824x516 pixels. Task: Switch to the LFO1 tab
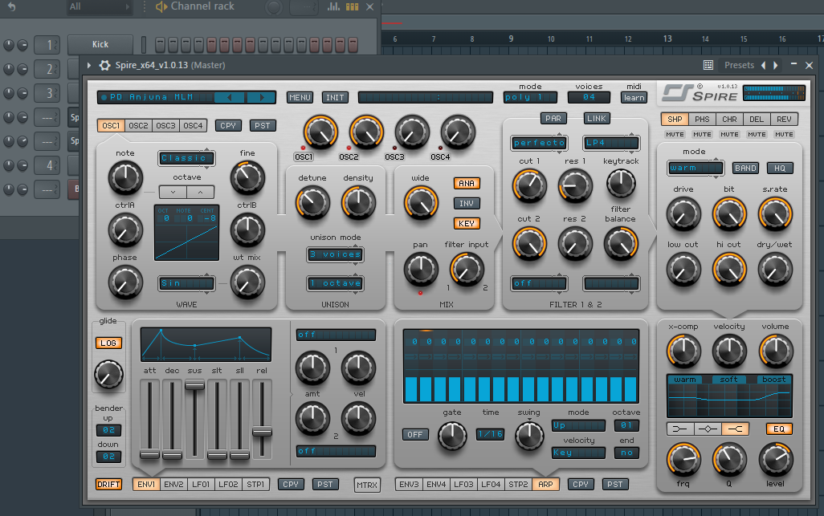[x=201, y=484]
